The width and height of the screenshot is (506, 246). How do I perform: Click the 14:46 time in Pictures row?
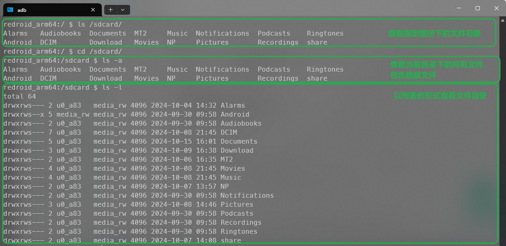coord(206,204)
